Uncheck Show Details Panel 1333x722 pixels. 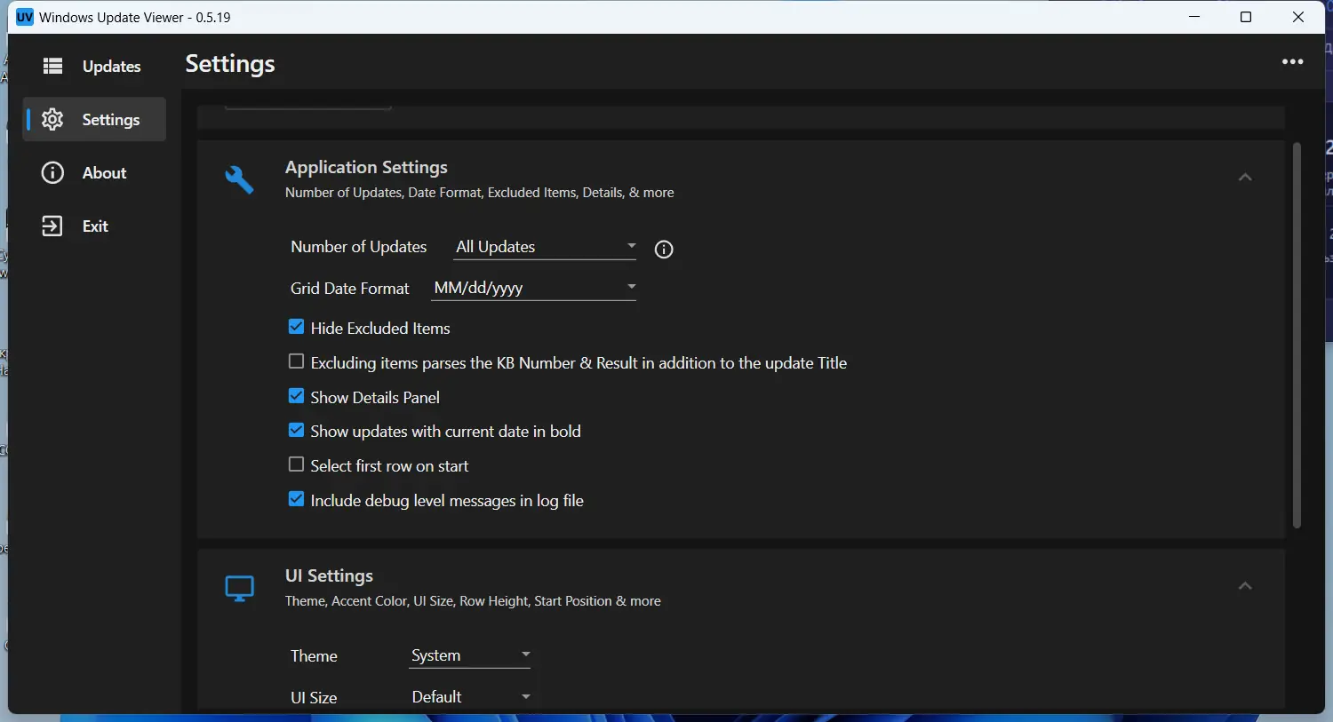(x=297, y=396)
